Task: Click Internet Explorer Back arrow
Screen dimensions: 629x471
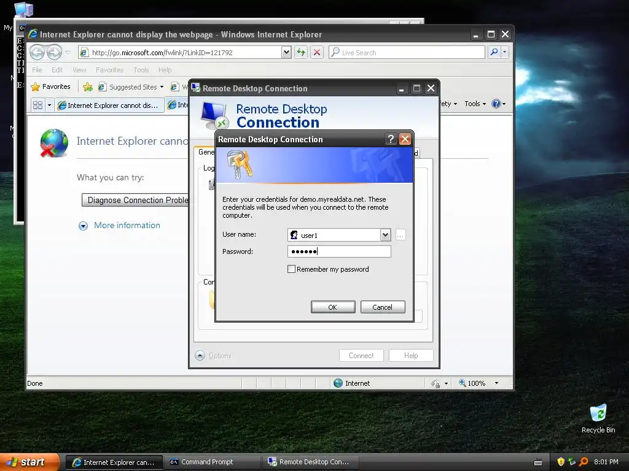Action: [x=37, y=52]
